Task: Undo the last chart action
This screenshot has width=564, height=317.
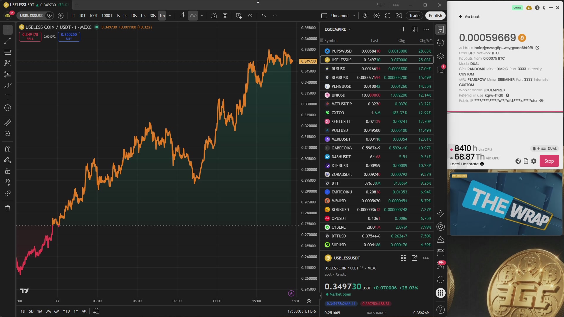Action: coord(263,16)
